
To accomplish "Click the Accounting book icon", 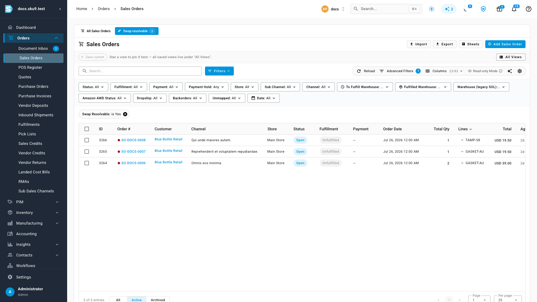I will pos(10,234).
